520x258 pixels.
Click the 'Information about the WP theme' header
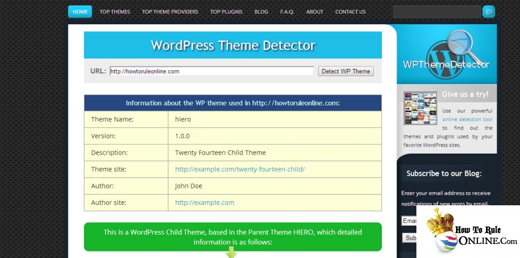tap(233, 103)
